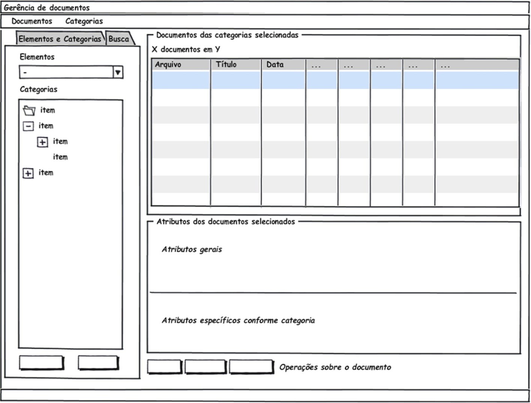
Task: Switch to the Elementos e Categorias tab
Action: click(x=60, y=39)
